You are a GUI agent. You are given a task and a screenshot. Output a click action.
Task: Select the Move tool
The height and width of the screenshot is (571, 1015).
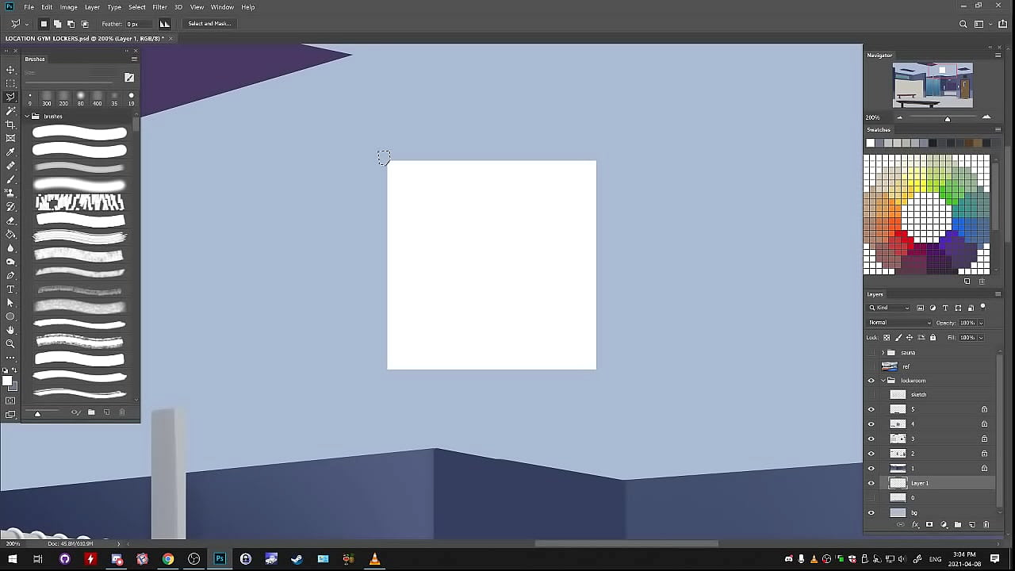click(x=10, y=70)
